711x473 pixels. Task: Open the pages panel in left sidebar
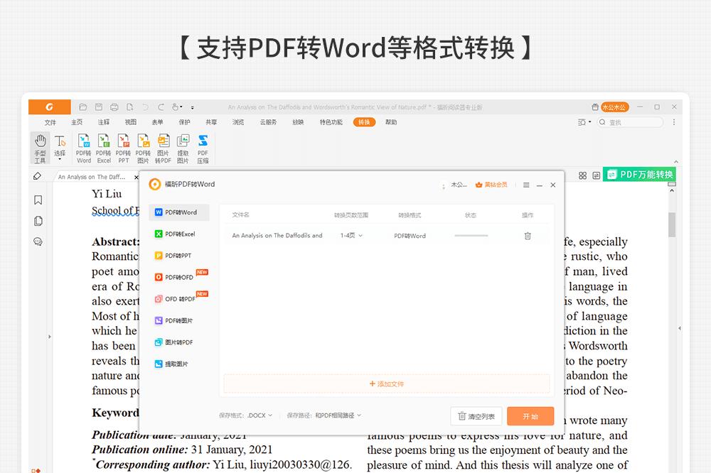tap(38, 221)
